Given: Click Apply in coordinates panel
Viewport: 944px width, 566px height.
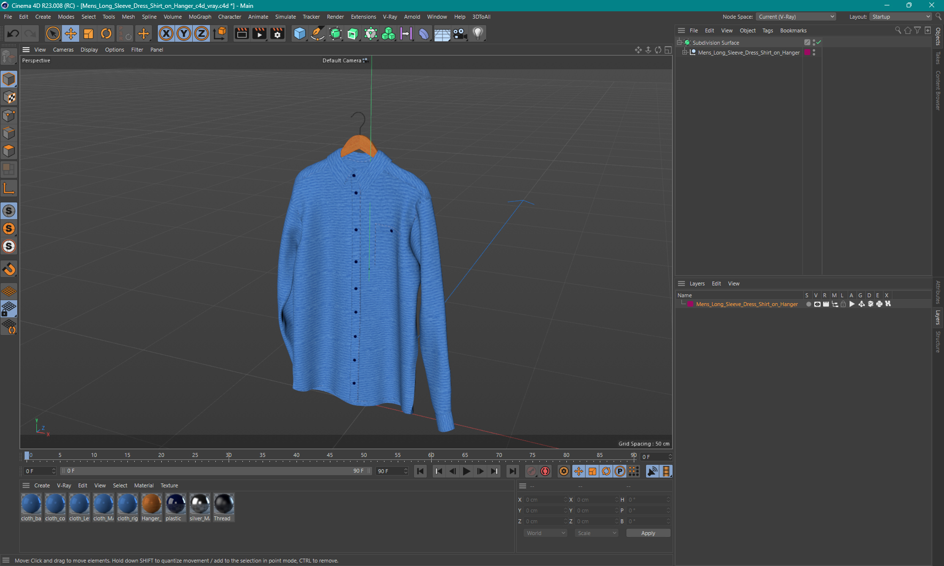Looking at the screenshot, I should [648, 533].
